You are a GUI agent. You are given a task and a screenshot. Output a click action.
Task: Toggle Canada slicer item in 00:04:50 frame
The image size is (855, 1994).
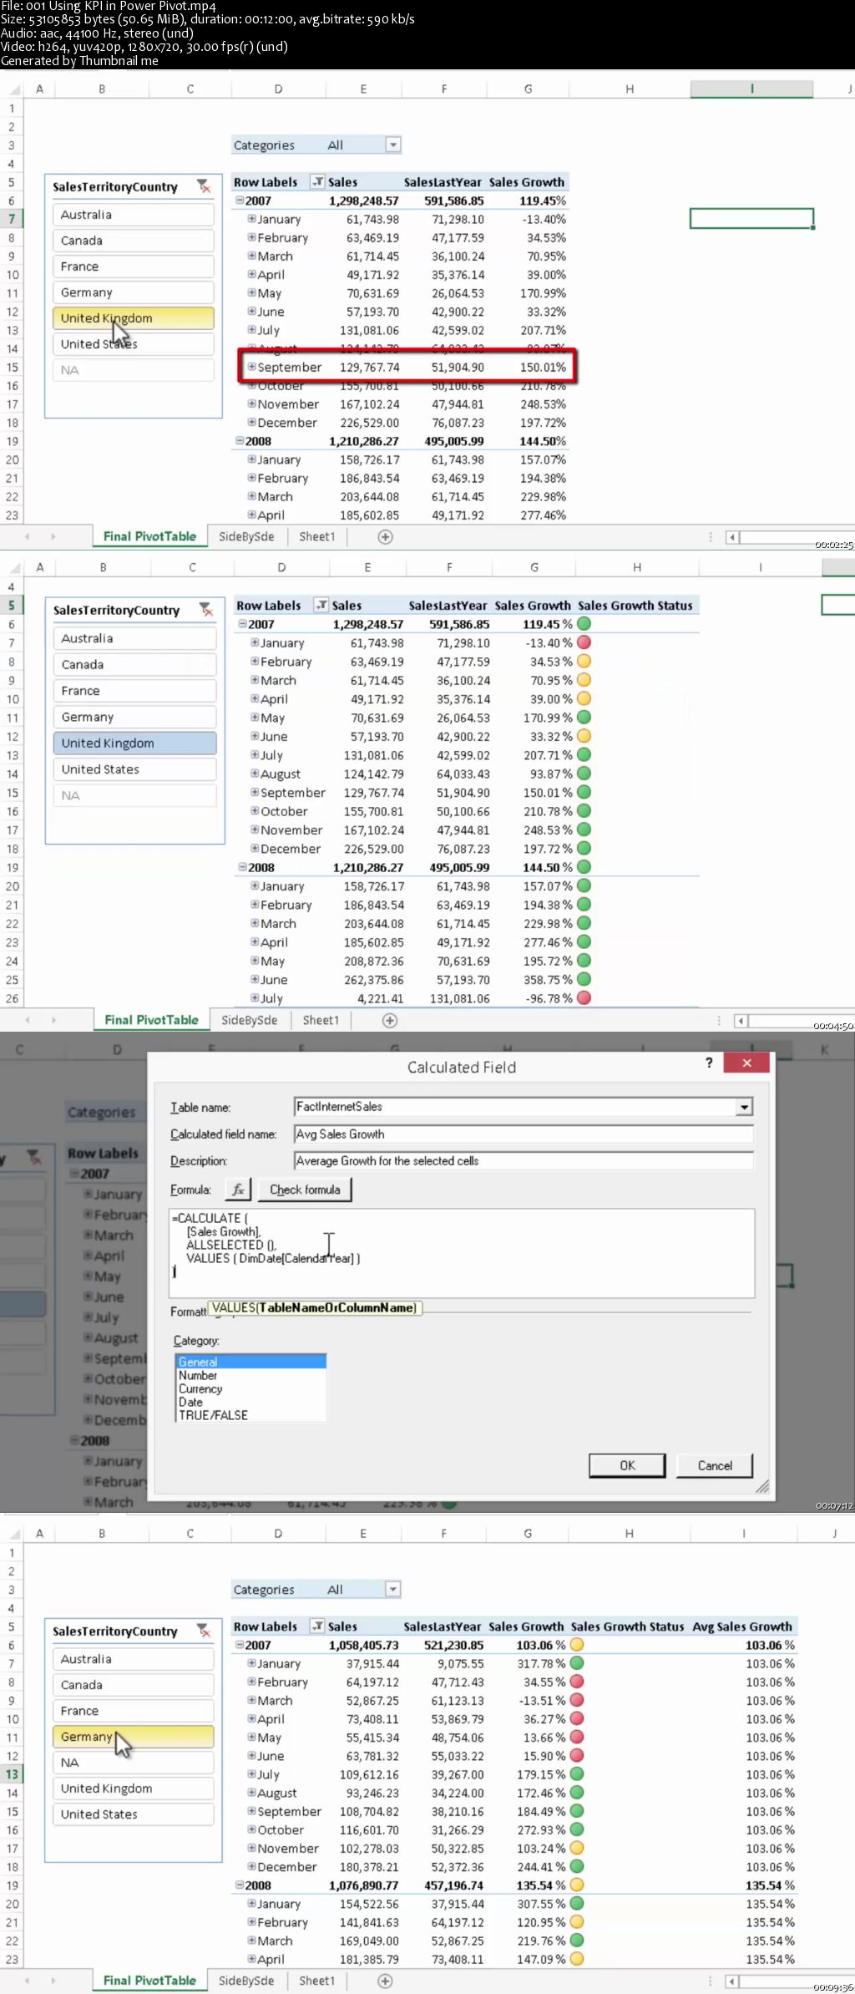coord(135,664)
